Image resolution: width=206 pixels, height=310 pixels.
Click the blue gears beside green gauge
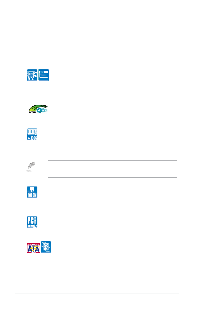[x=42, y=110]
